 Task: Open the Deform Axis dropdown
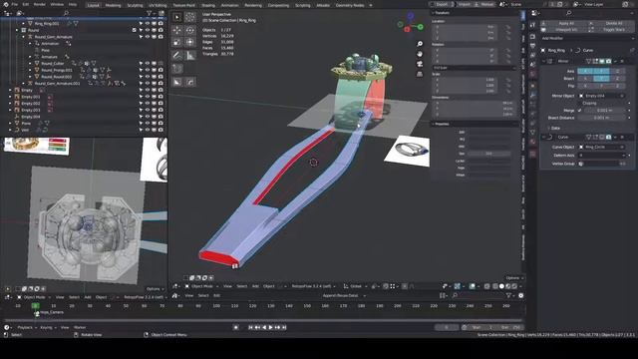point(602,156)
